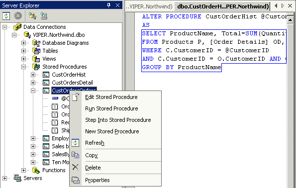Switch to the ..VIPER.Northwind) document tab
Screen dimensions: 296x188
point(149,6)
